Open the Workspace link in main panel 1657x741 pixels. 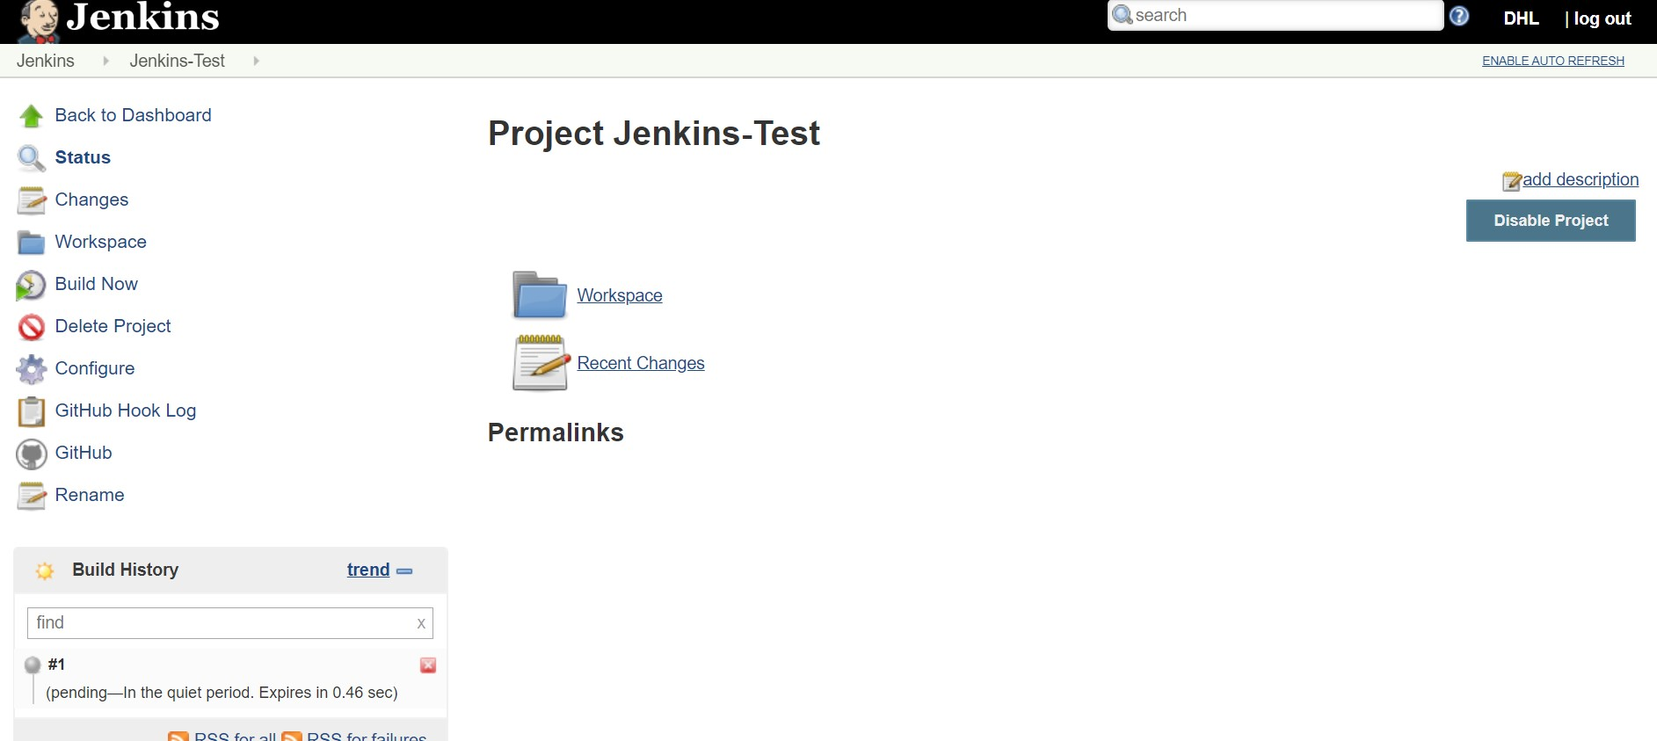coord(619,295)
